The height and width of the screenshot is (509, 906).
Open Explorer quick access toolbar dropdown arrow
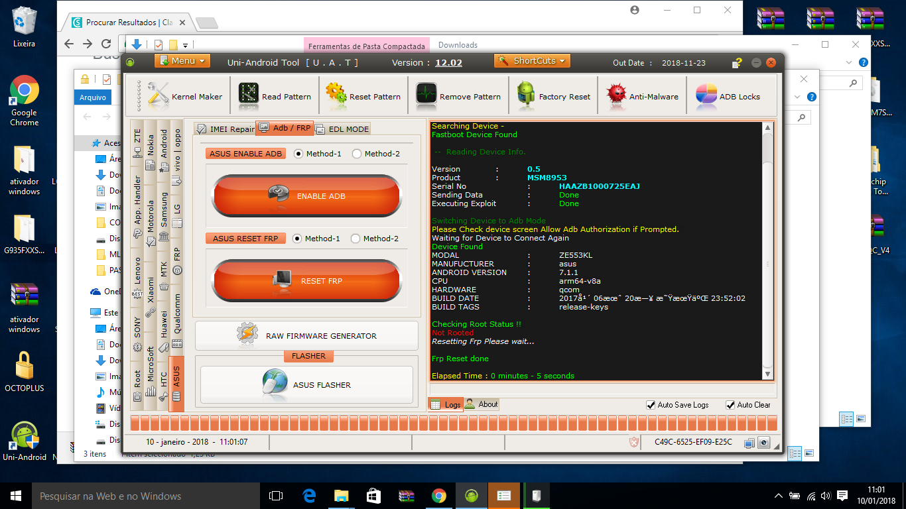(x=185, y=45)
